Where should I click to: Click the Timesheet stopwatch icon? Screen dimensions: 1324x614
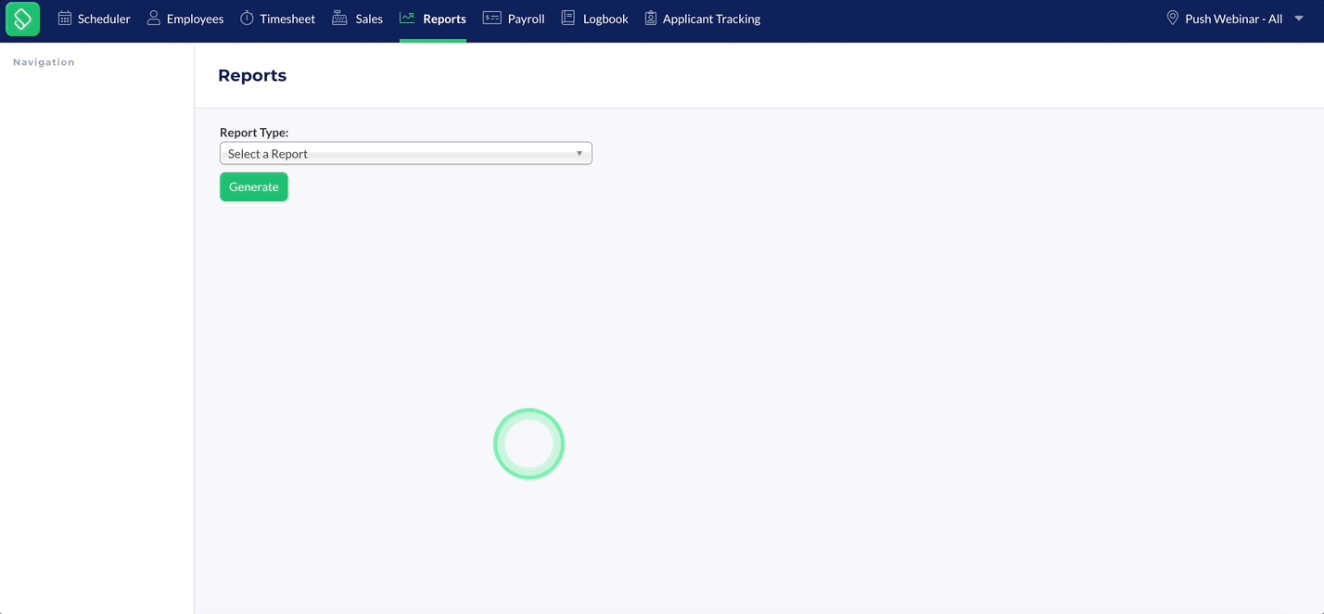(x=247, y=18)
